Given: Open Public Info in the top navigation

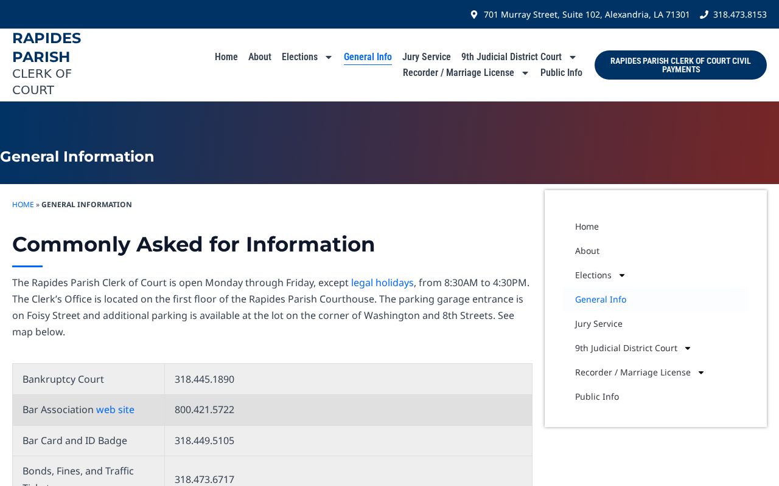Looking at the screenshot, I should click(x=561, y=72).
